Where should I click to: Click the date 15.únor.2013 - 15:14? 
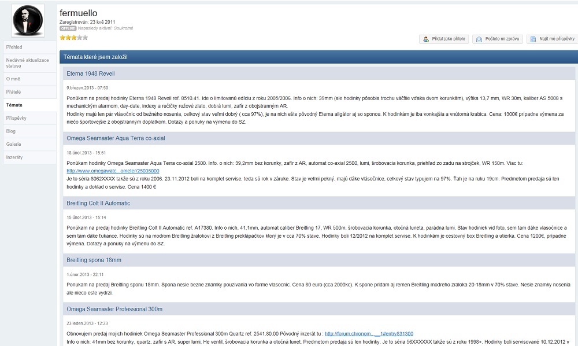(86, 218)
